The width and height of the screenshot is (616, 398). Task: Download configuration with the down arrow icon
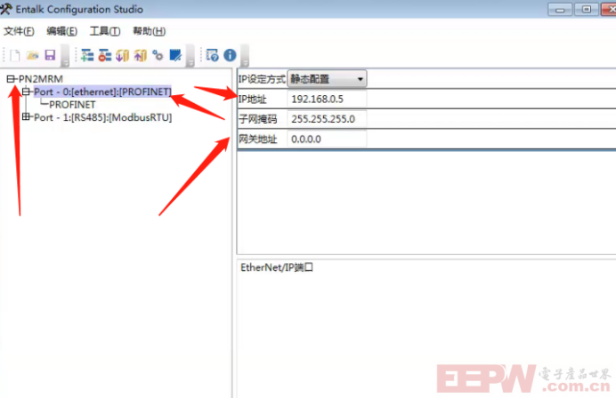[x=123, y=55]
